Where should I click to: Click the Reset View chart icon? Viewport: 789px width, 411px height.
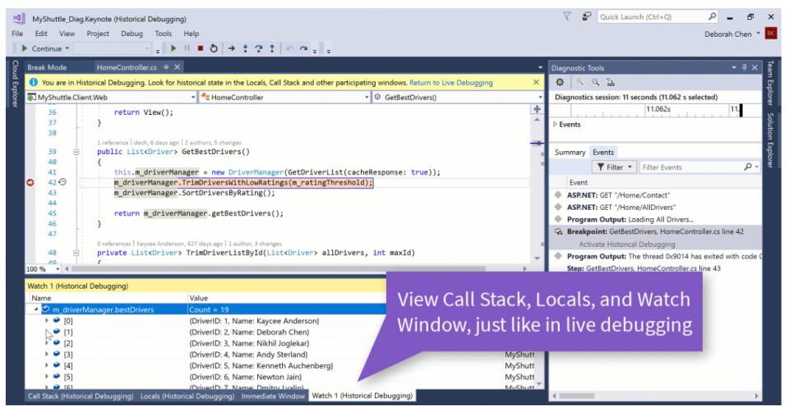point(611,82)
